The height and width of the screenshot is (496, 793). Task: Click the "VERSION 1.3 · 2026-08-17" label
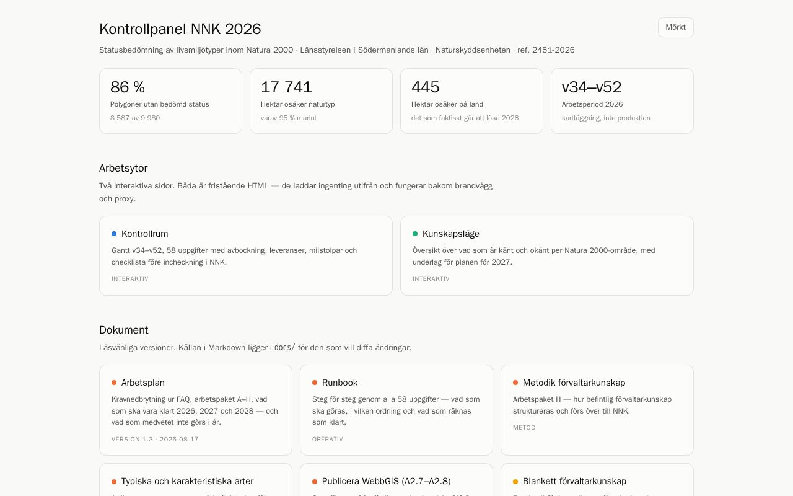coord(155,440)
